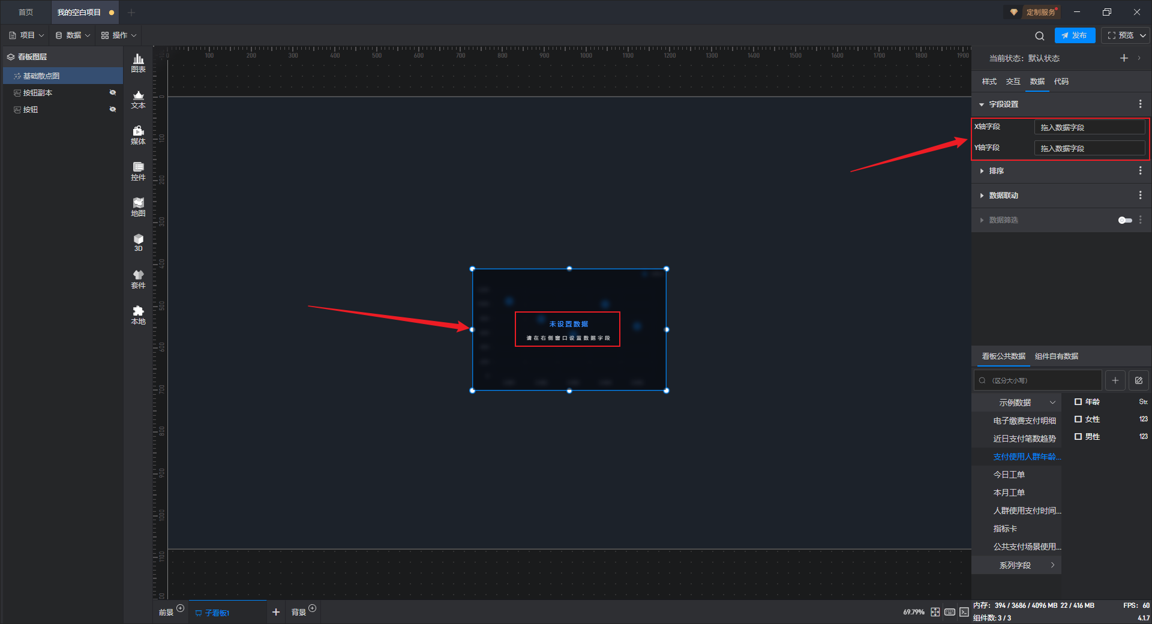Open the 预览 dropdown arrow
The height and width of the screenshot is (624, 1152).
click(x=1143, y=35)
